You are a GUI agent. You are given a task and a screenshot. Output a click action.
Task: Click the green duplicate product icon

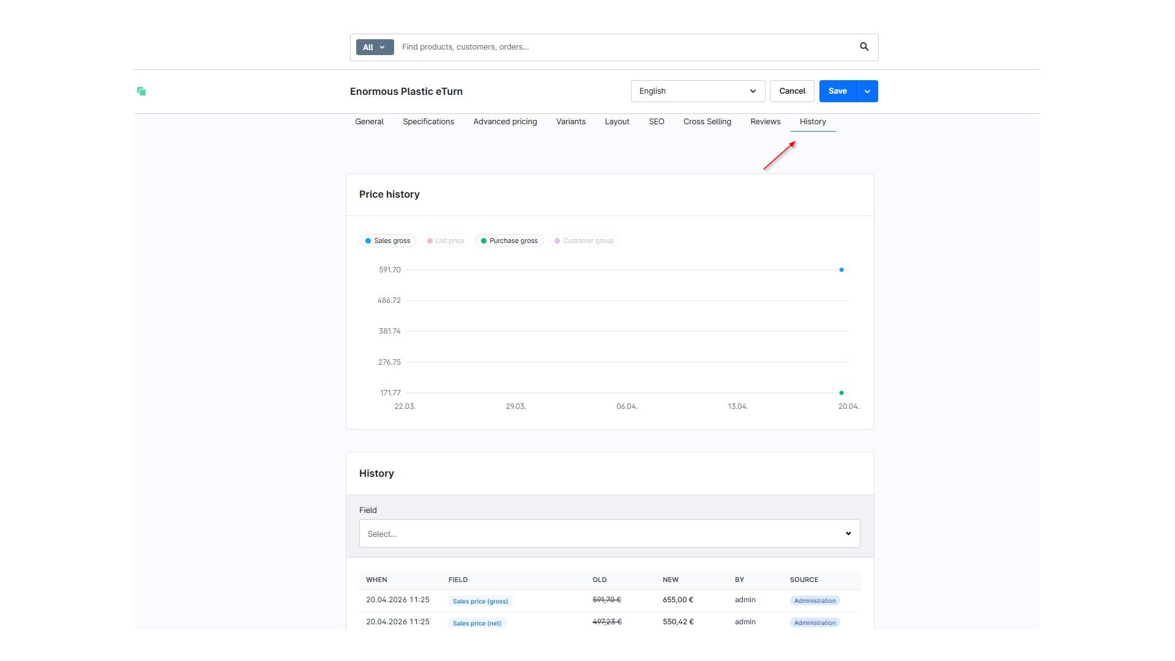[x=141, y=91]
